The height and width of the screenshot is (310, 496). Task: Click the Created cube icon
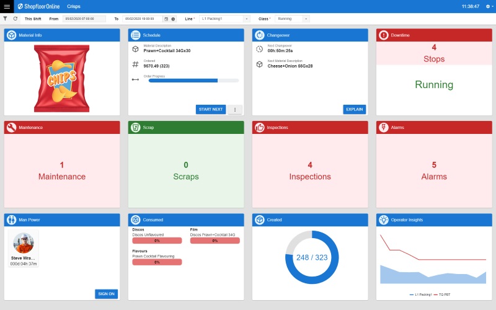pos(259,220)
